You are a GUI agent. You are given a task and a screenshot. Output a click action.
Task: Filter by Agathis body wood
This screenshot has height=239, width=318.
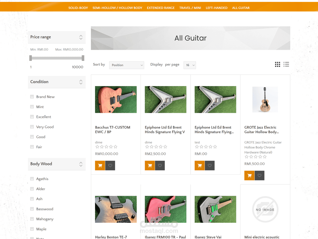[32, 179]
